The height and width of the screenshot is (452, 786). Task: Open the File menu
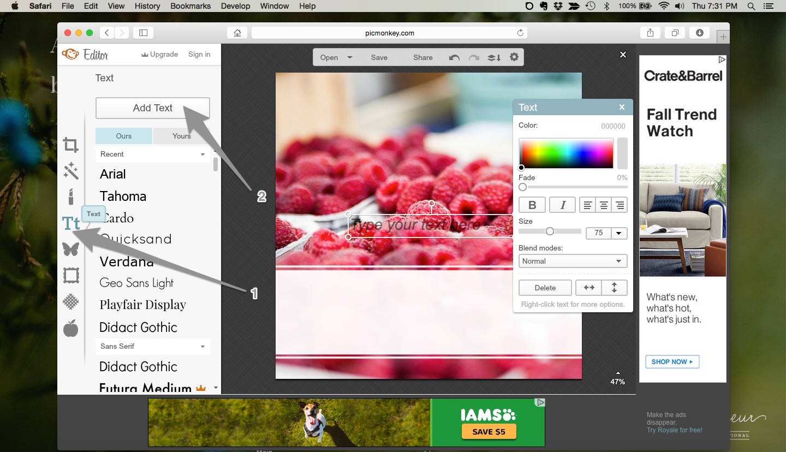point(68,6)
